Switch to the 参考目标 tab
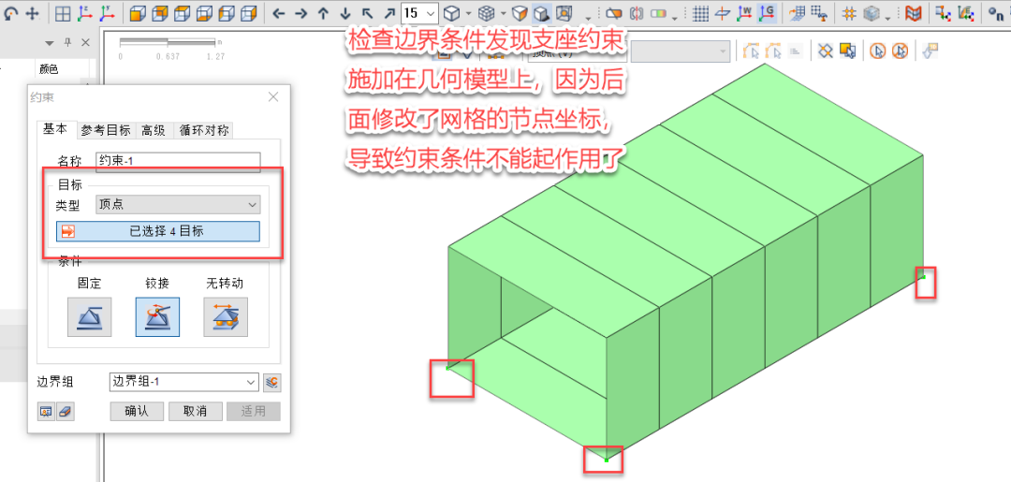The width and height of the screenshot is (1011, 482). (x=105, y=130)
